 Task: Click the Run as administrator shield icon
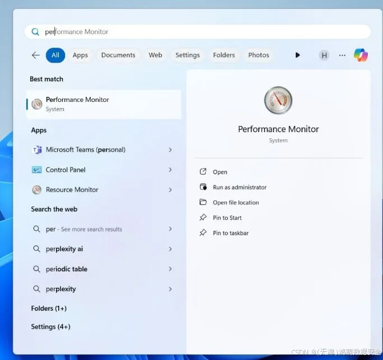pyautogui.click(x=203, y=187)
